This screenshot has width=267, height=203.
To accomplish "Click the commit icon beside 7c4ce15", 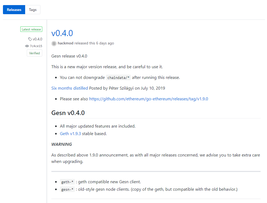I will [27, 46].
